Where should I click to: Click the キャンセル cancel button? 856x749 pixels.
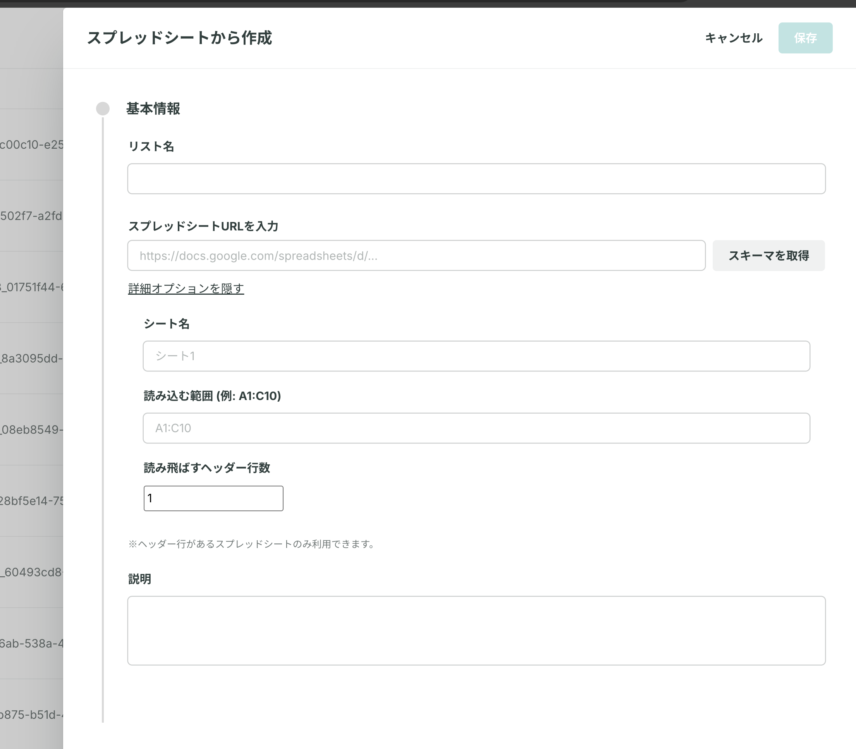734,38
